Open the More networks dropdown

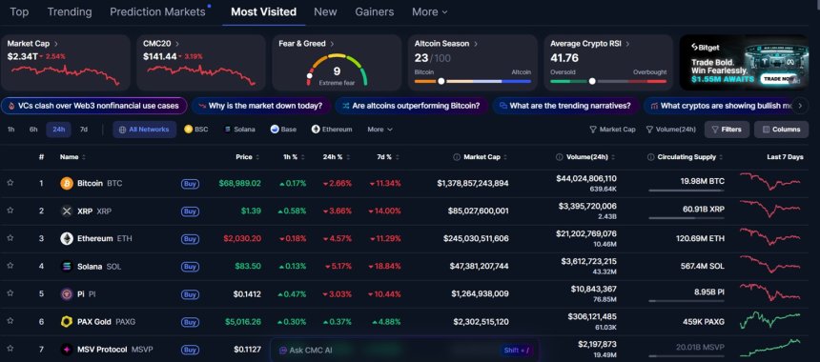[379, 129]
